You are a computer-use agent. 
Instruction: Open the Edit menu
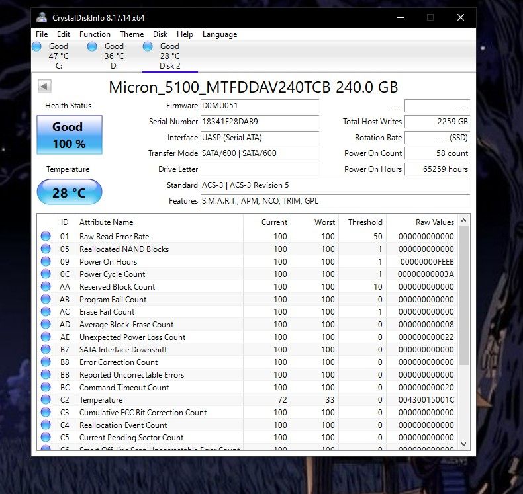[x=64, y=34]
